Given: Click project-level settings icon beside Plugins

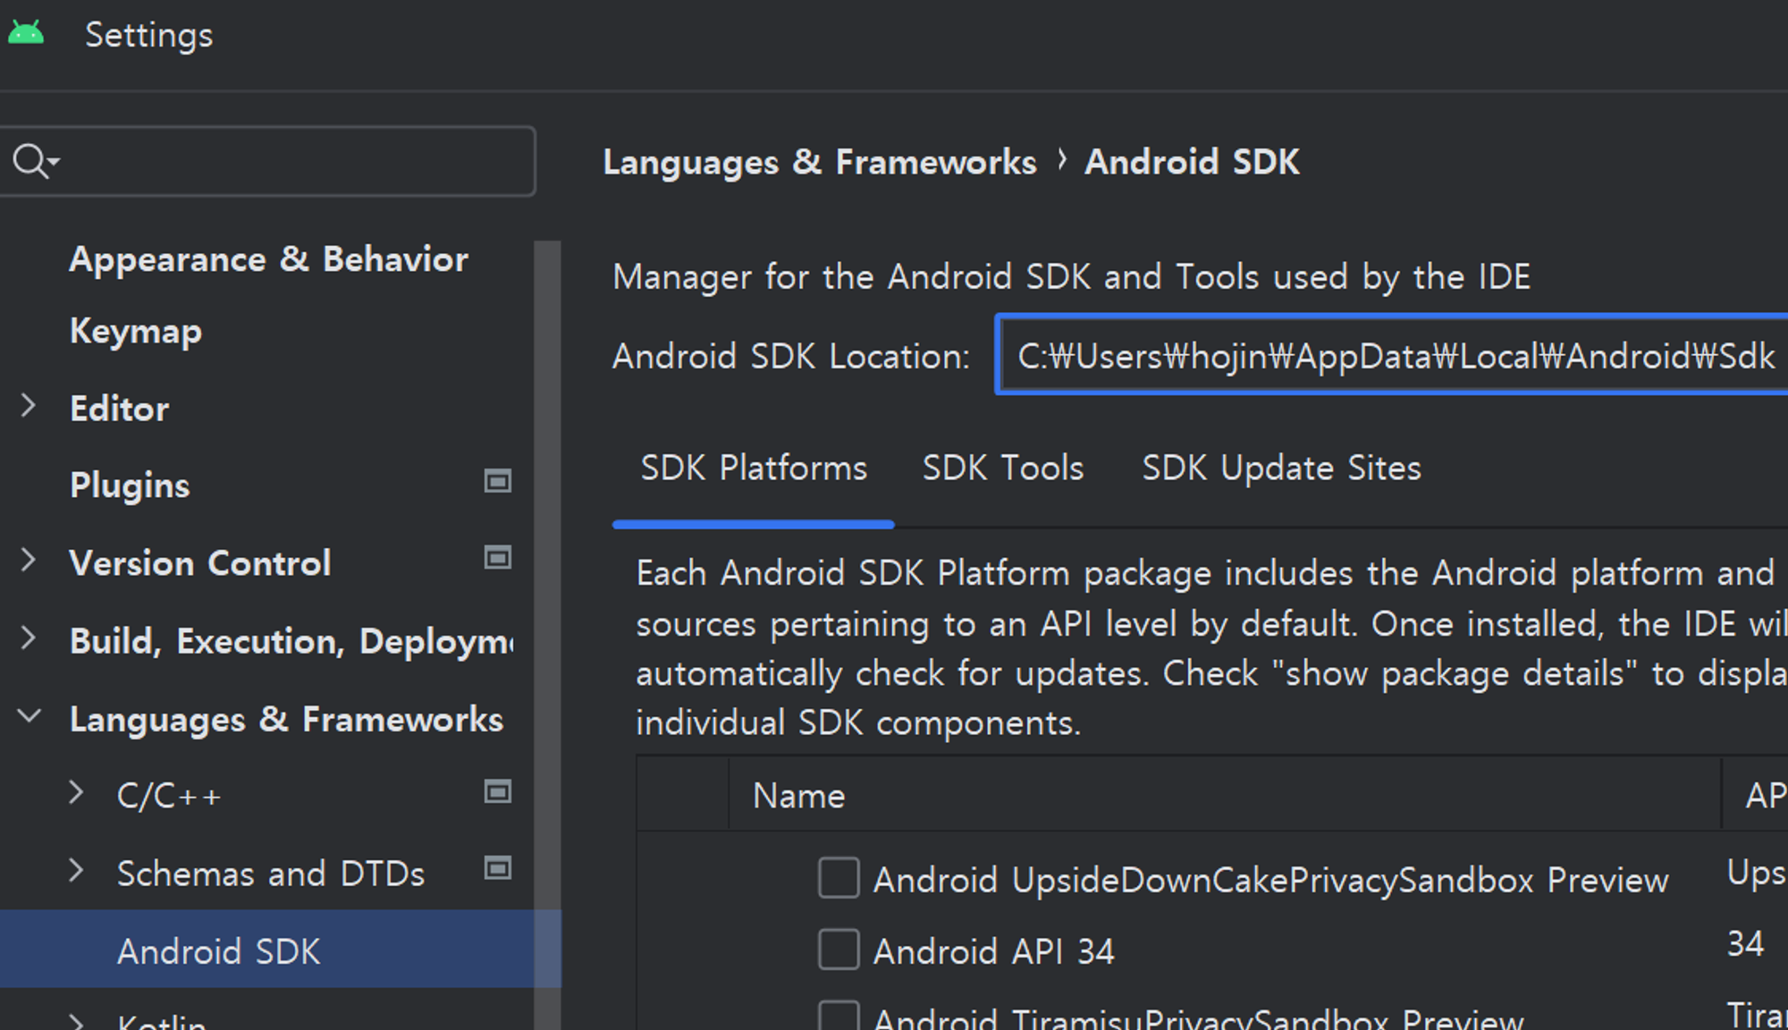Looking at the screenshot, I should coord(497,482).
